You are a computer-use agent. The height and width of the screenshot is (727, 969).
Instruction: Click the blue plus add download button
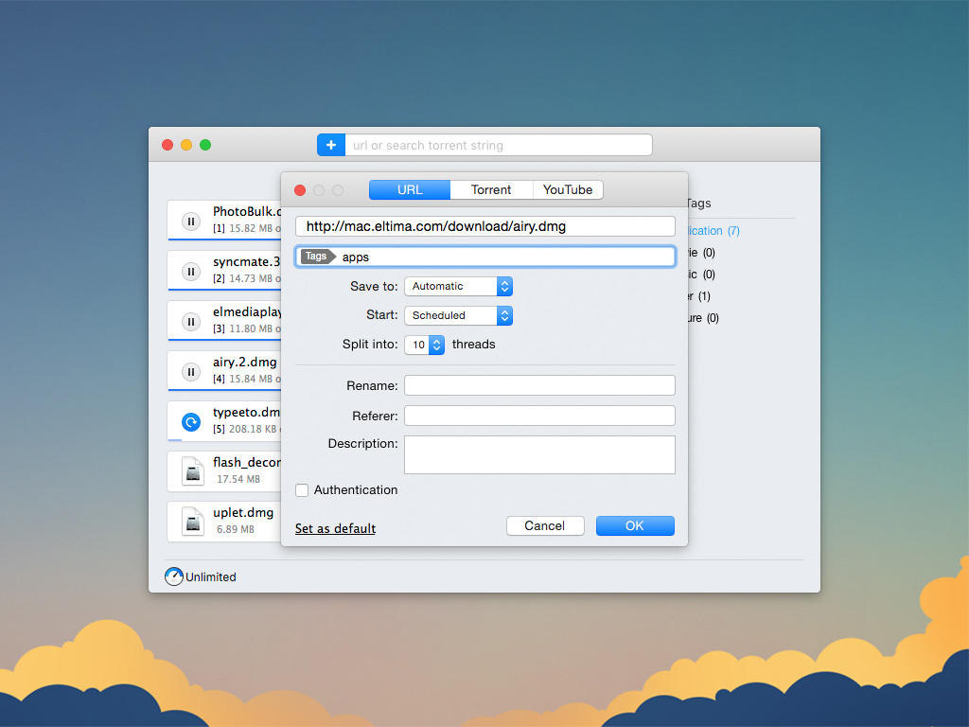click(x=331, y=145)
